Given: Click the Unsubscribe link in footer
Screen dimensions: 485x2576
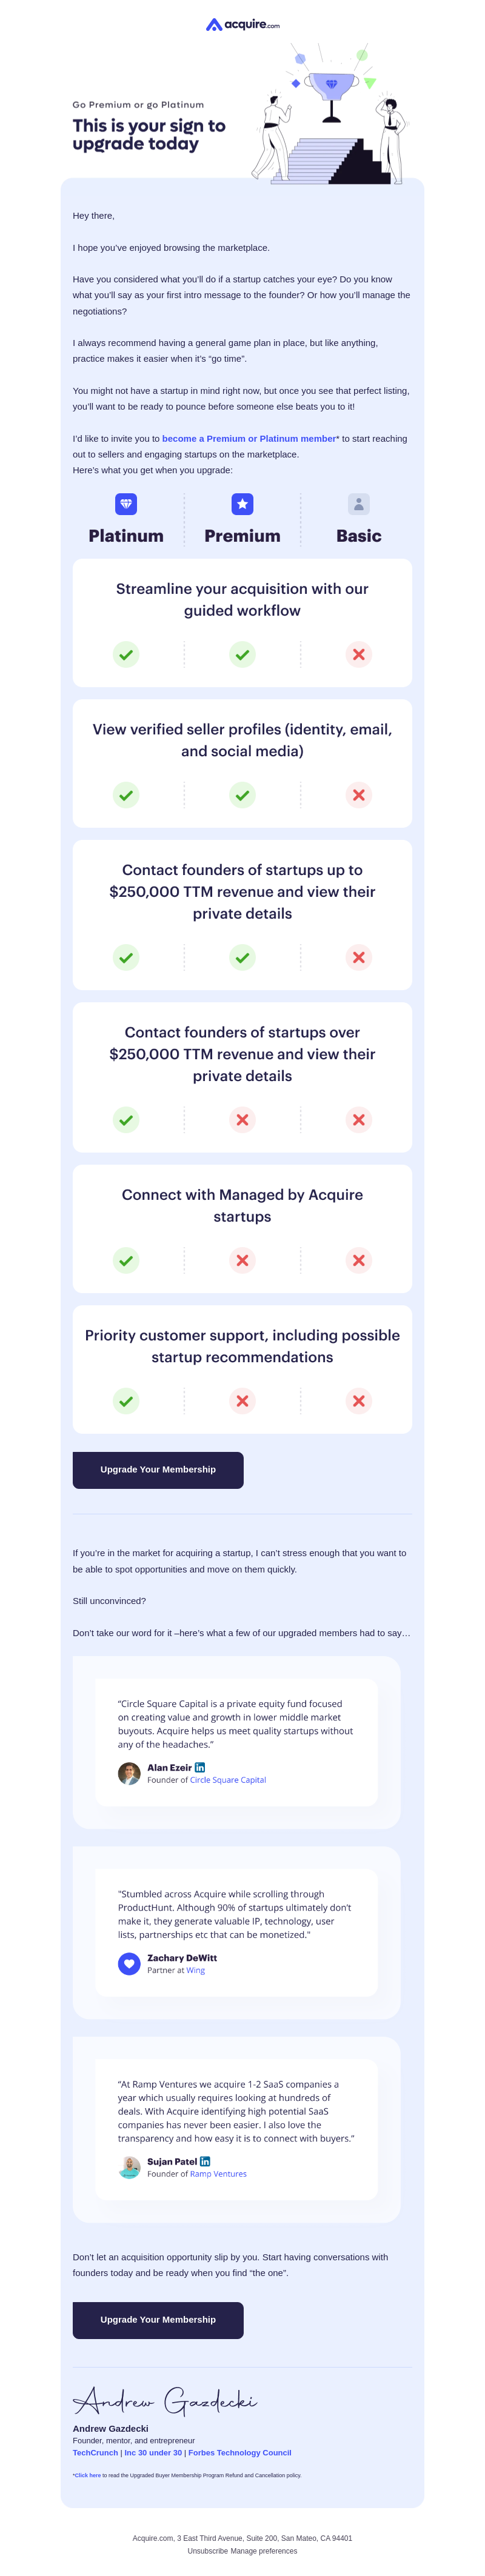Looking at the screenshot, I should 209,2551.
